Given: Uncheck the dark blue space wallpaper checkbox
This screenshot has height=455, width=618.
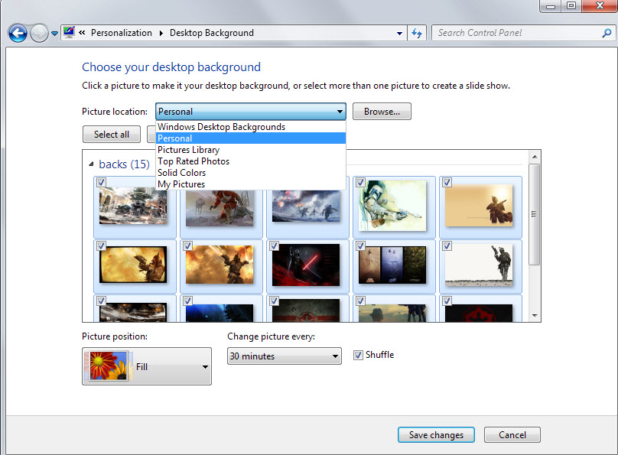Looking at the screenshot, I should 187,301.
